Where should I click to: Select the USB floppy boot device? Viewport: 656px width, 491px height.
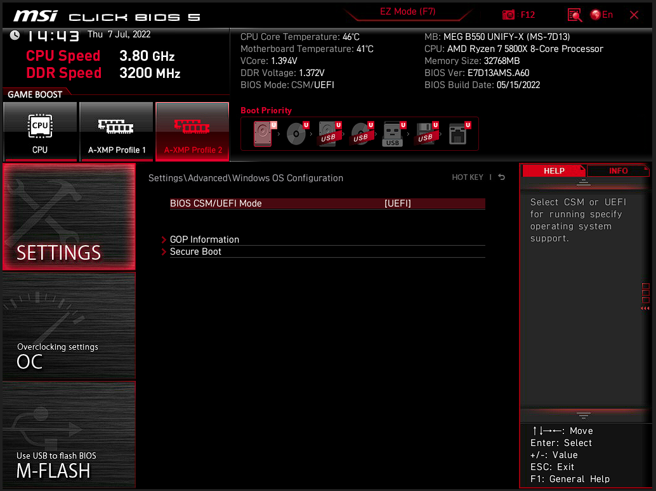426,134
